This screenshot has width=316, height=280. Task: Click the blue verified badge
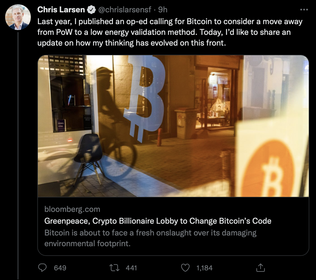(x=91, y=10)
